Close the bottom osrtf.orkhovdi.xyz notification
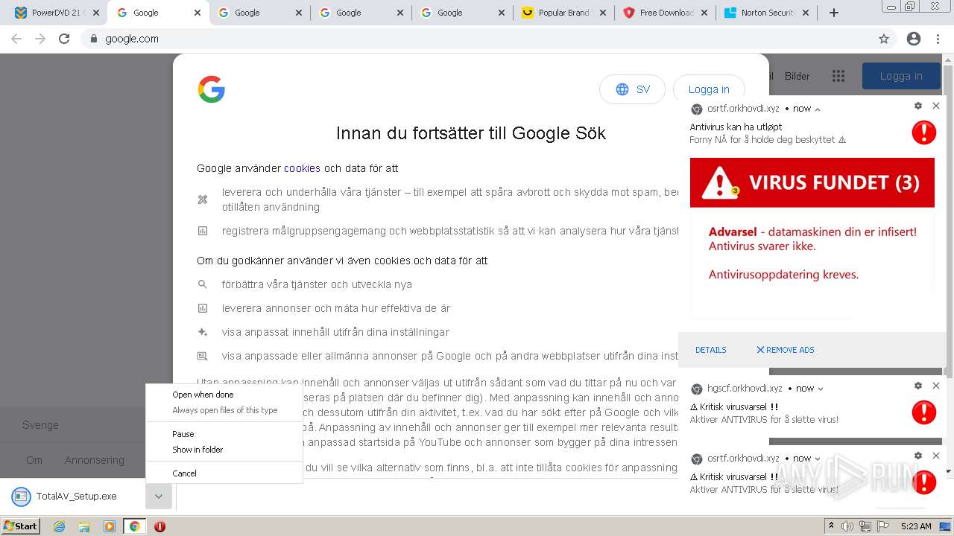This screenshot has width=954, height=536. pyautogui.click(x=936, y=456)
